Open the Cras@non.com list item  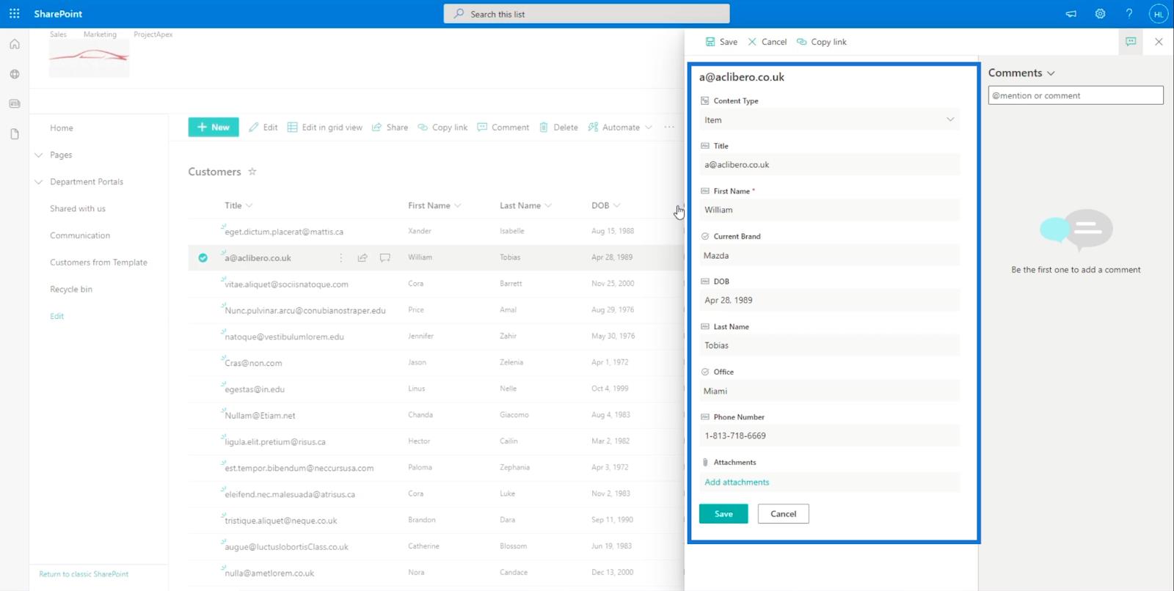click(x=253, y=363)
